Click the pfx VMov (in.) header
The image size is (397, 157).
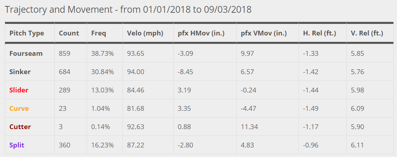coord(264,33)
